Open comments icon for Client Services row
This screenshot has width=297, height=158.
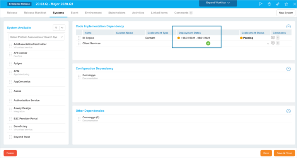pyautogui.click(x=273, y=44)
